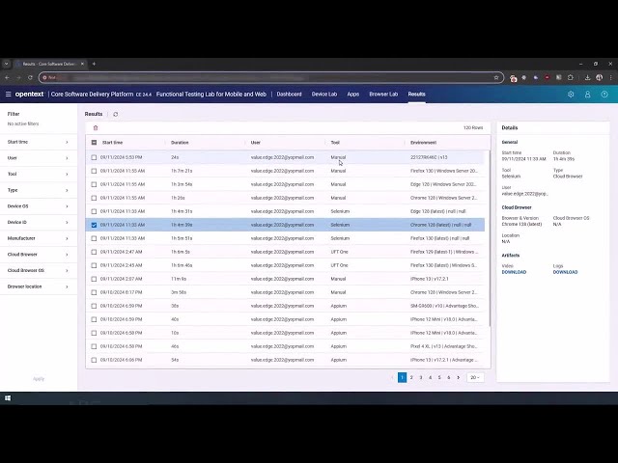The image size is (618, 463).
Task: Expand the Browser location filter
Action: pos(39,286)
